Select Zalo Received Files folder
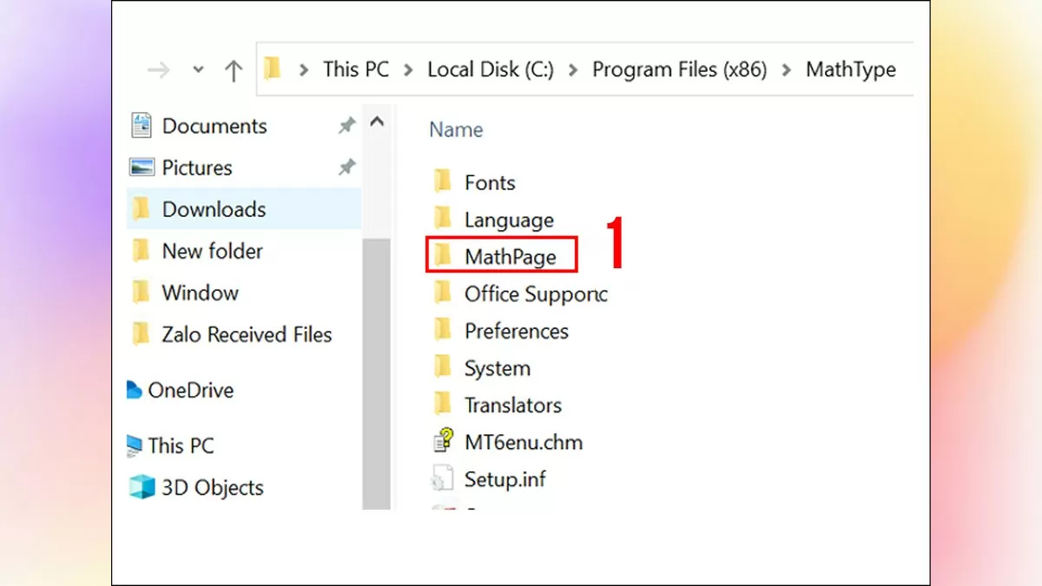This screenshot has height=586, width=1042. click(x=247, y=334)
